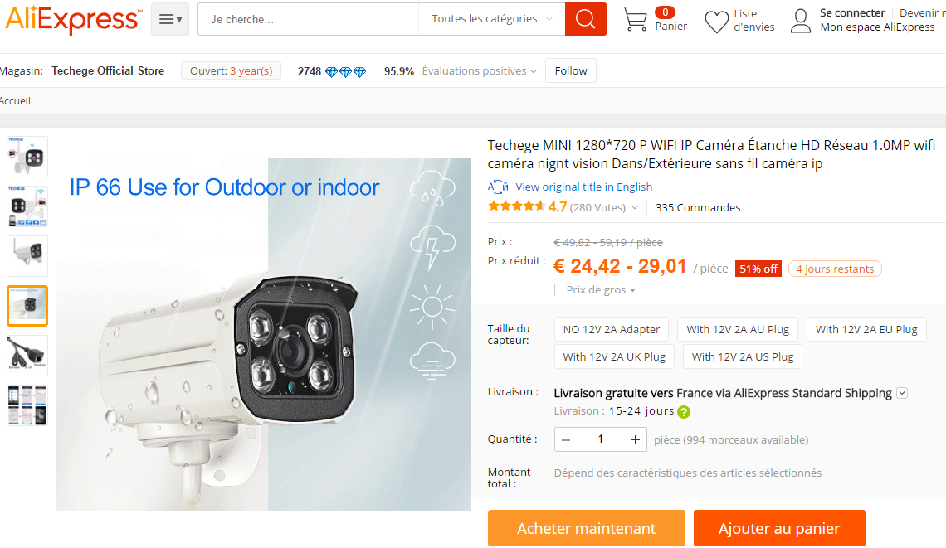Open the shopping cart icon
This screenshot has height=548, width=946.
click(x=636, y=19)
